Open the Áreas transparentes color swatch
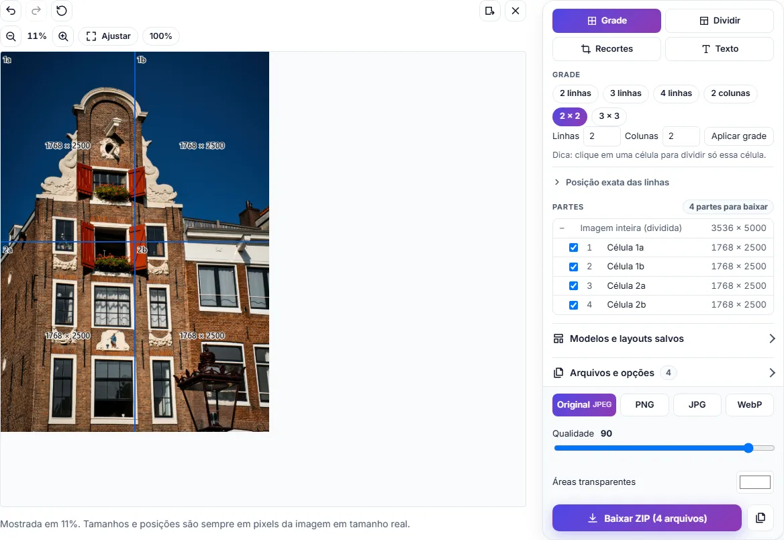This screenshot has width=784, height=540. coord(755,482)
